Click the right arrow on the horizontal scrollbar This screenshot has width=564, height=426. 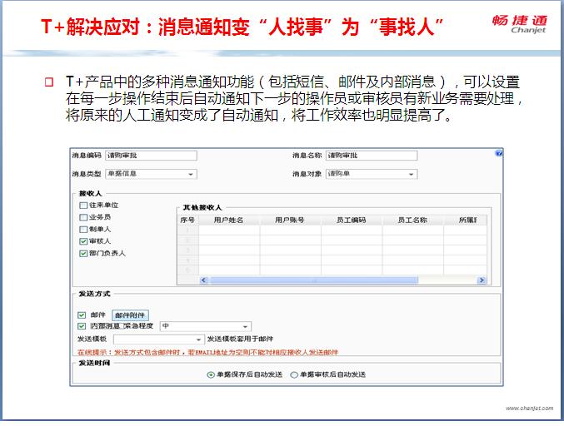tap(482, 280)
